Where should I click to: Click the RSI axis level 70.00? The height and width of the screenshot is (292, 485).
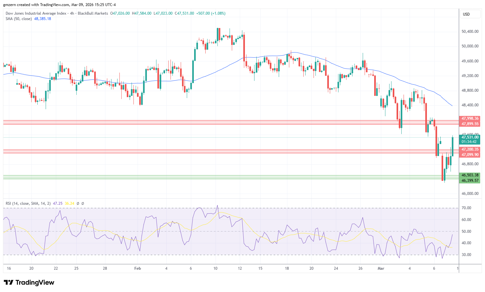coord(466,208)
